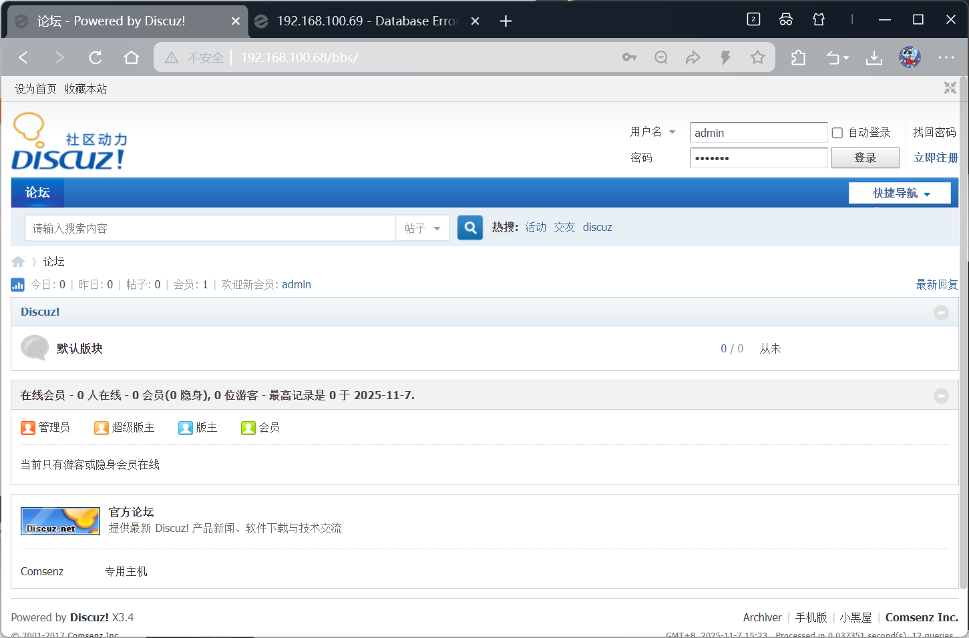
Task: Open the 立即注册 link
Action: tap(936, 157)
